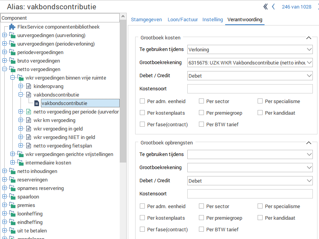Expand the netto inhoudingen tree node
The image size is (319, 239).
click(x=4, y=171)
